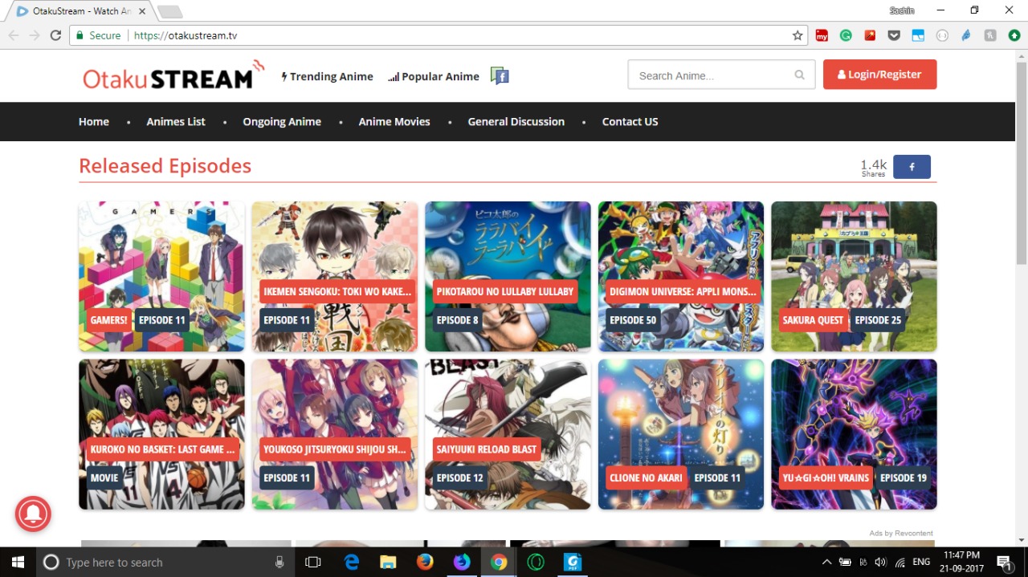This screenshot has width=1028, height=577.
Task: Click the blue window extension icon
Action: 918,35
